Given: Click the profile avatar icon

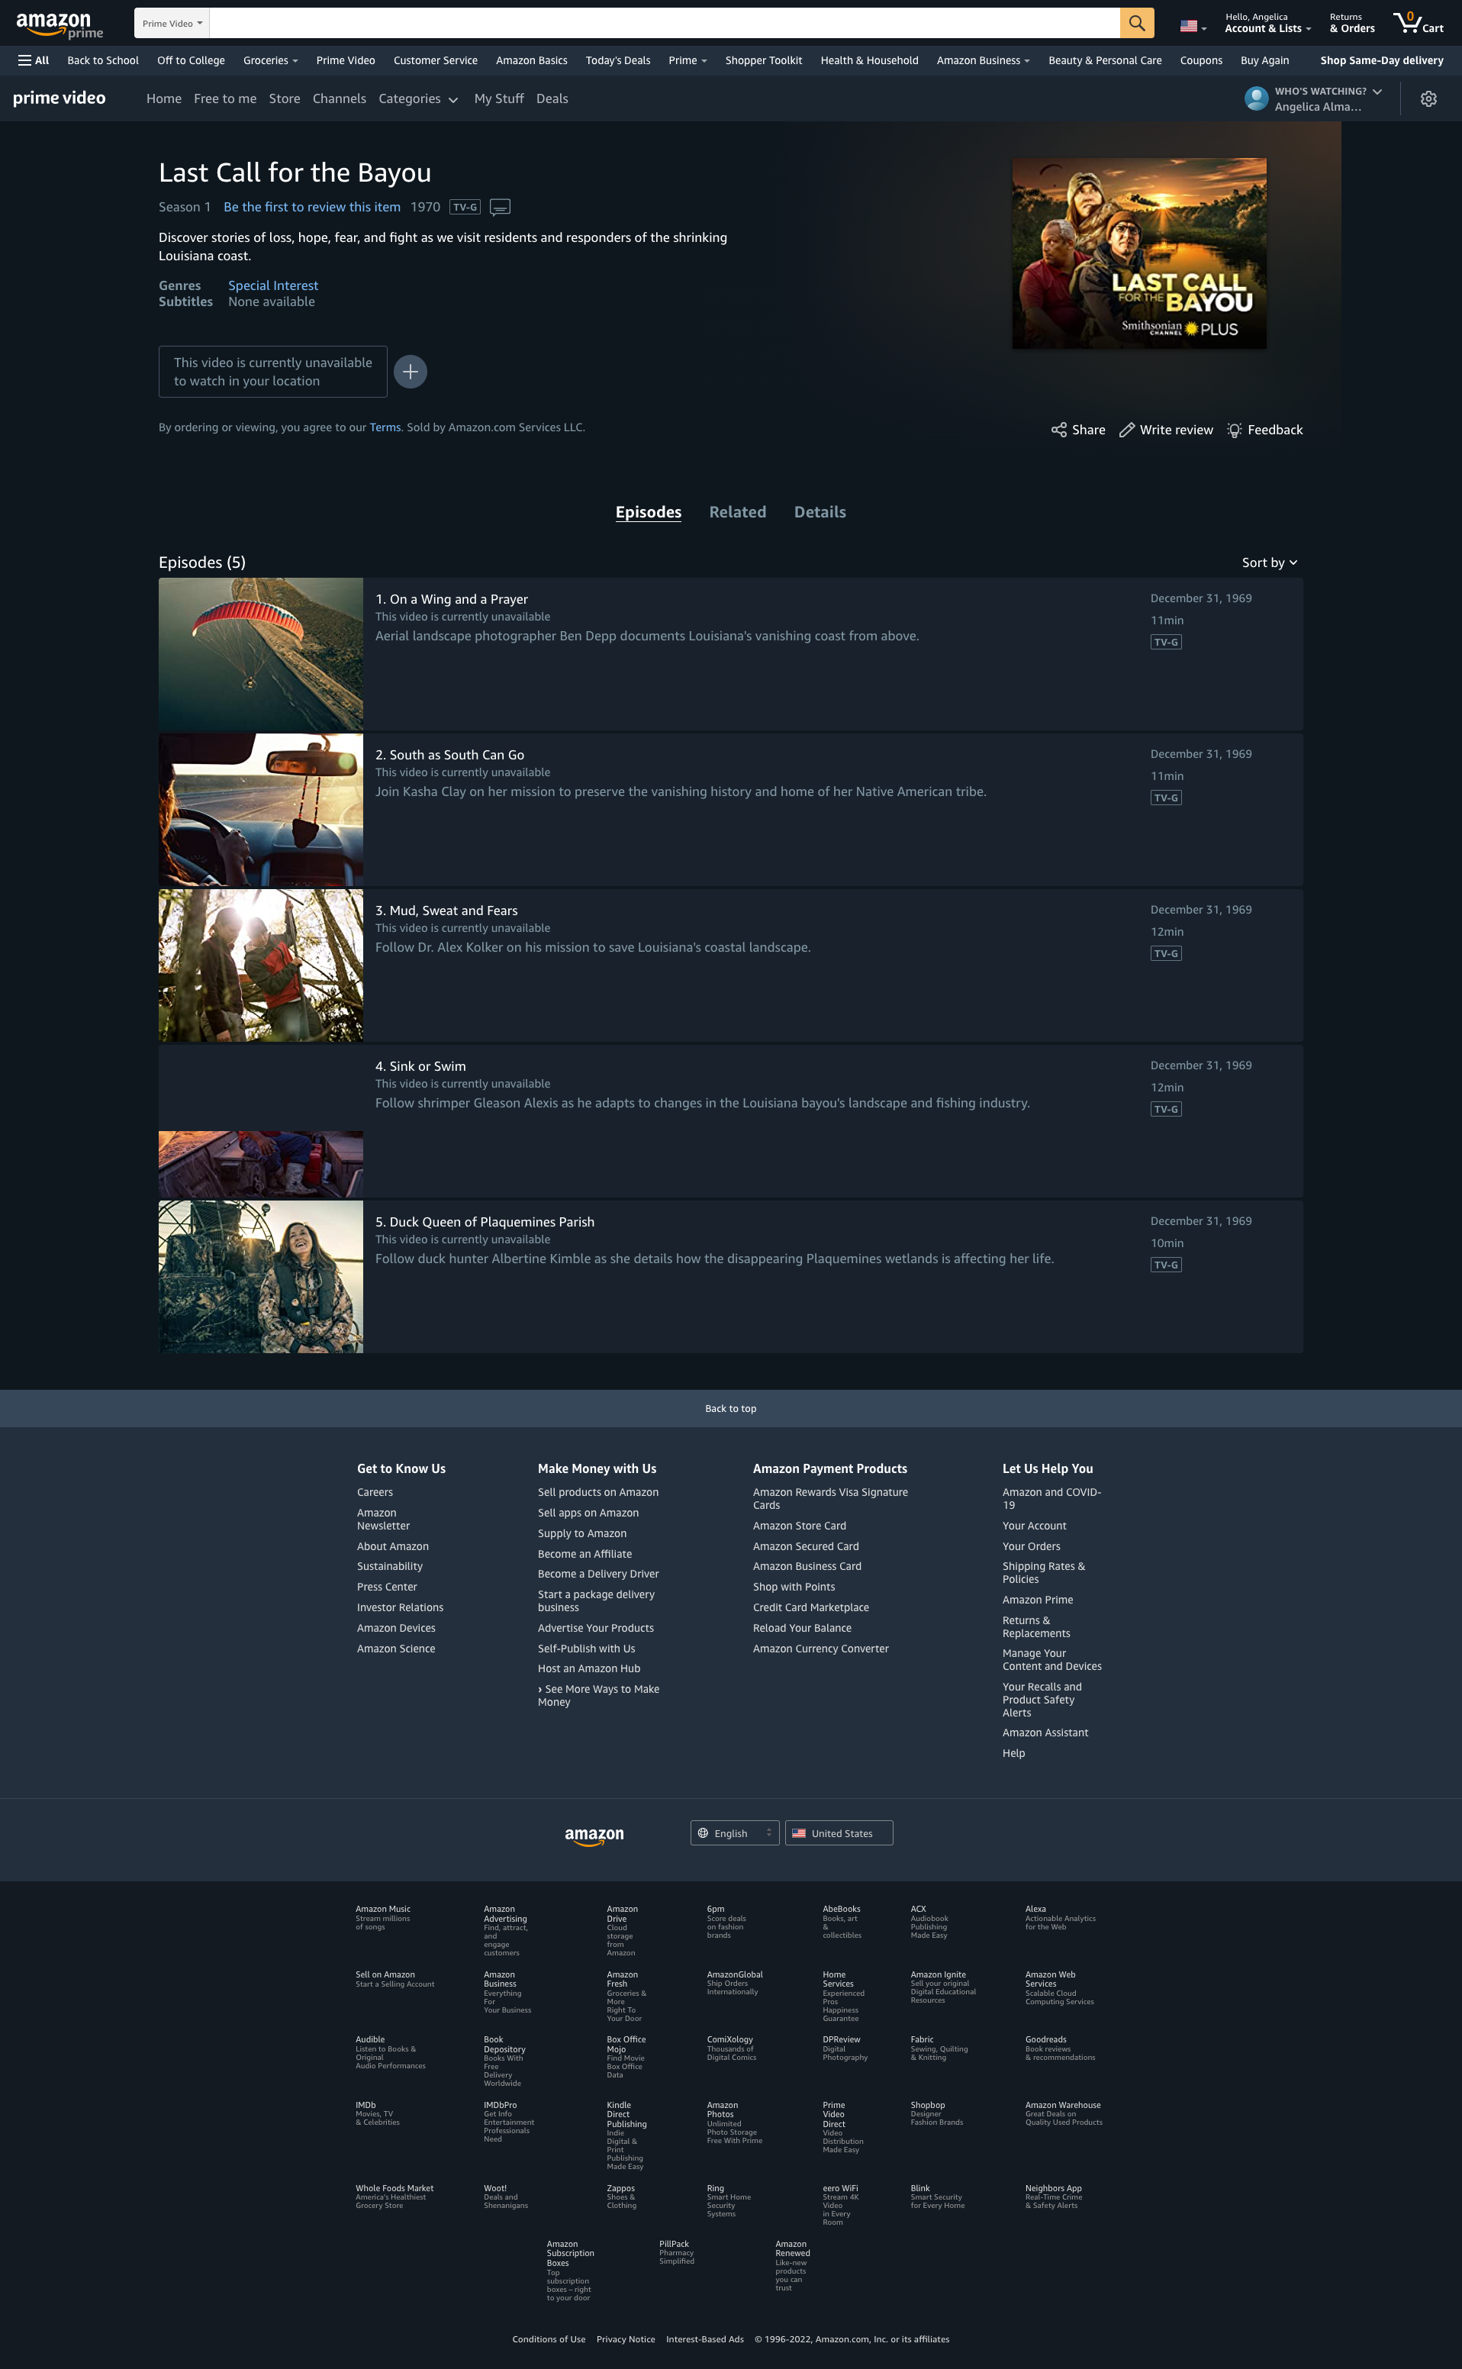Looking at the screenshot, I should click(x=1256, y=98).
